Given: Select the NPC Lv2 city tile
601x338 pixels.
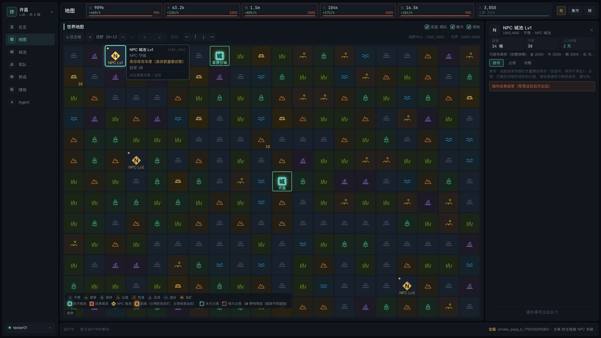Looking at the screenshot, I should pyautogui.click(x=136, y=161).
